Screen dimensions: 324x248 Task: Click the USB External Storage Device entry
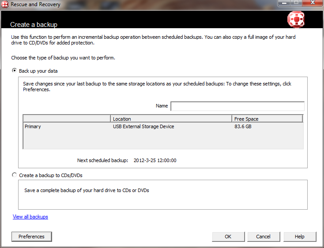(143, 127)
